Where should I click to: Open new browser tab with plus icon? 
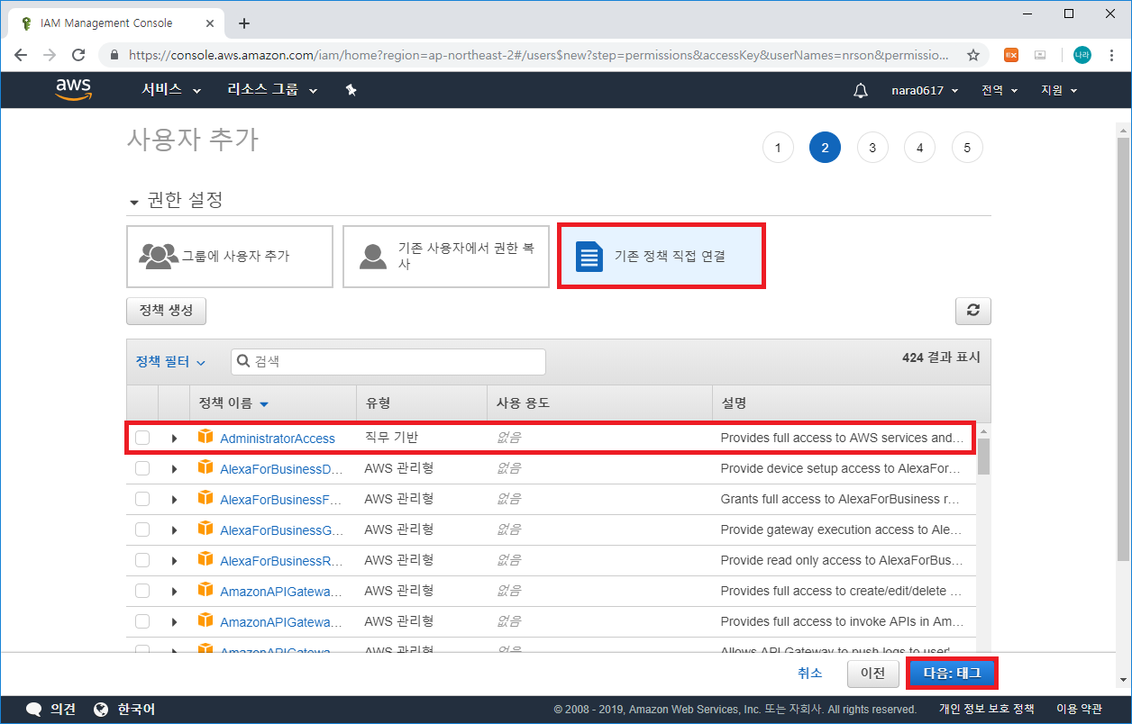point(244,23)
